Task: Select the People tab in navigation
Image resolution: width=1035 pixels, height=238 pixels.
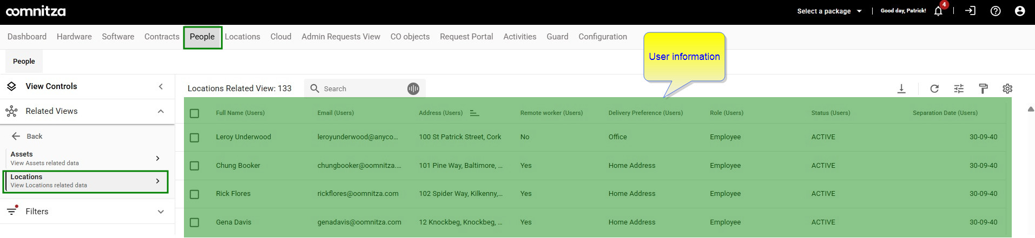Action: tap(202, 37)
